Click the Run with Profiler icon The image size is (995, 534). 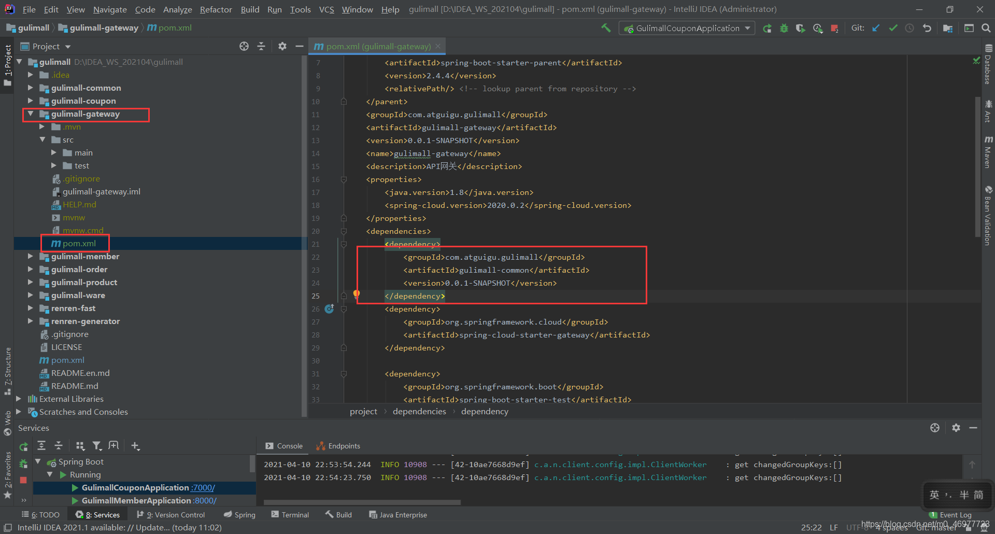pos(818,28)
